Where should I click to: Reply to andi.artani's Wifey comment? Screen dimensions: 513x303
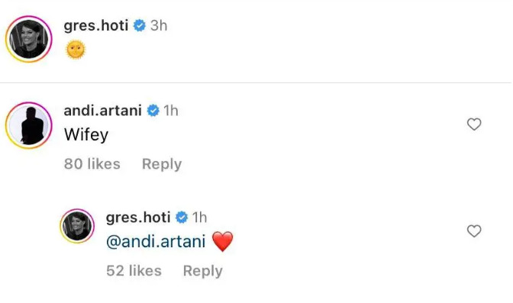point(162,164)
